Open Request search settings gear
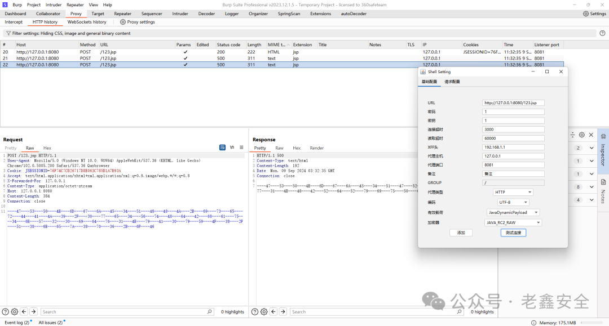Viewport: 609px width, 326px height. coord(14,312)
